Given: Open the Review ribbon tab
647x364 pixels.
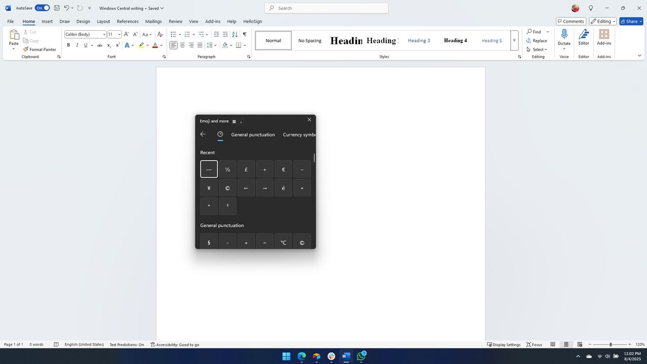Looking at the screenshot, I should tap(175, 21).
